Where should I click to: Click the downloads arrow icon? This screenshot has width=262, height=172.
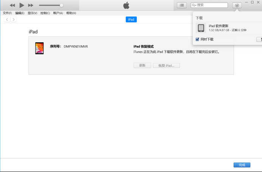(237, 5)
